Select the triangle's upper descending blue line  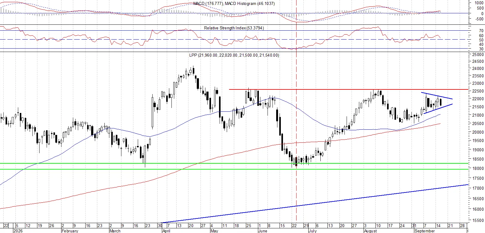437,96
